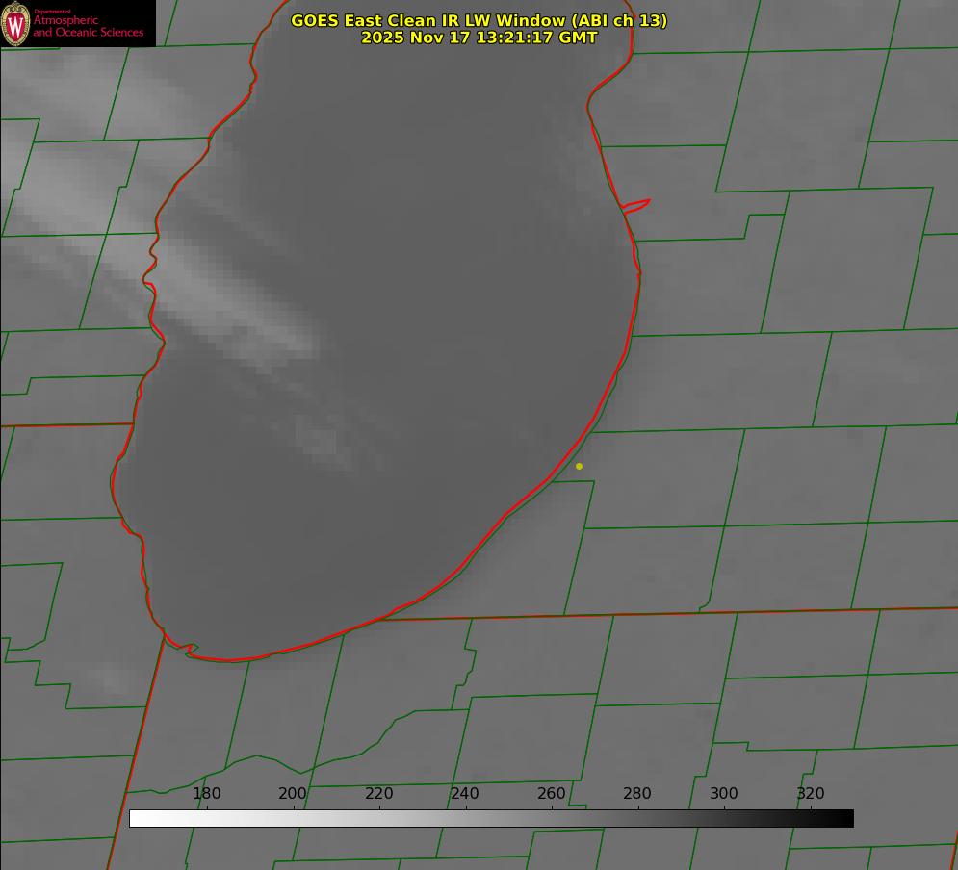Select the 280 colorbar tick label

[x=637, y=794]
